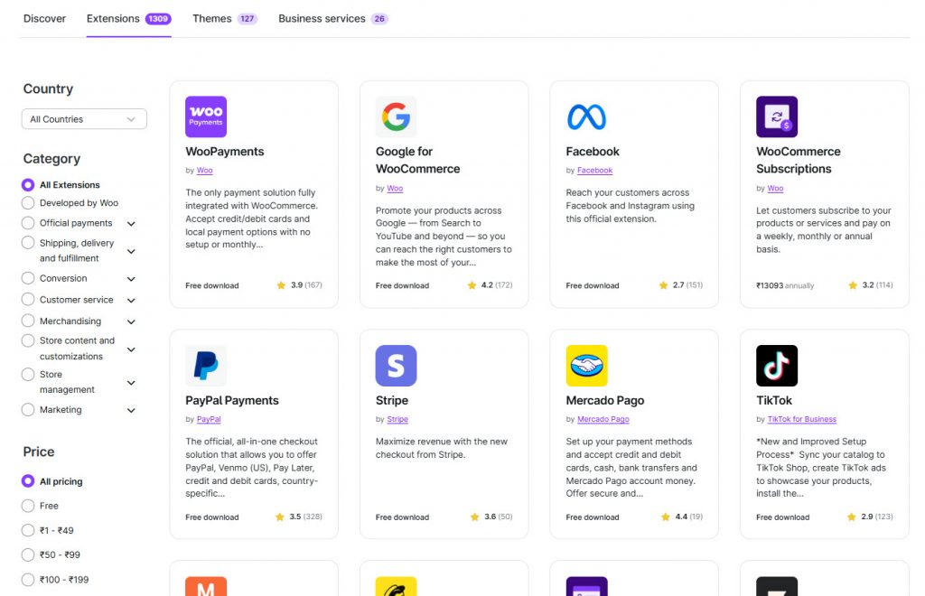Expand the Marketing category
The width and height of the screenshot is (925, 596).
tap(129, 409)
